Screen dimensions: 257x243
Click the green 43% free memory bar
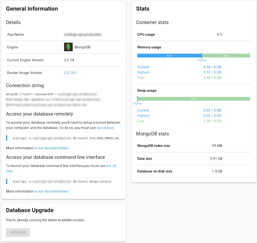(226, 55)
